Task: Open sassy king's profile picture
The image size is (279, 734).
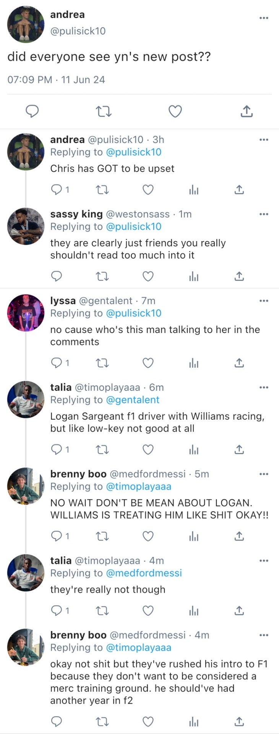Action: pos(26,226)
